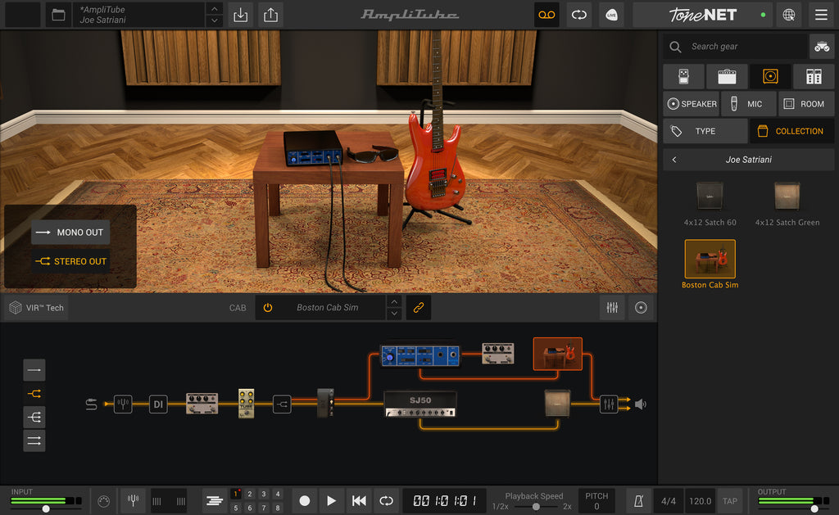The image size is (839, 515).
Task: Click the Playback Speed slider handle
Action: pyautogui.click(x=536, y=506)
